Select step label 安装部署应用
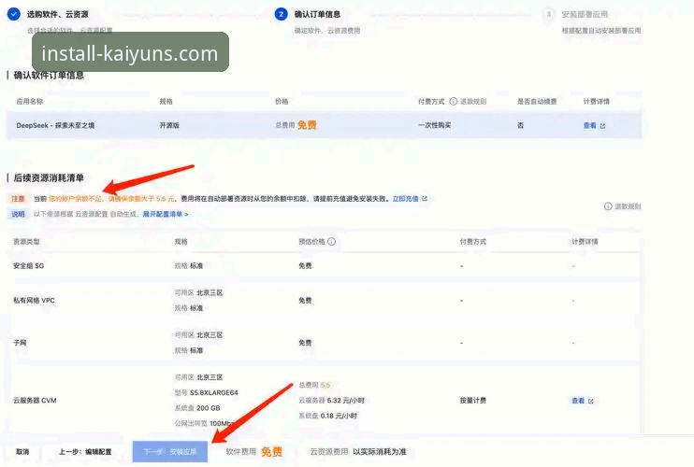The image size is (694, 467). point(585,14)
